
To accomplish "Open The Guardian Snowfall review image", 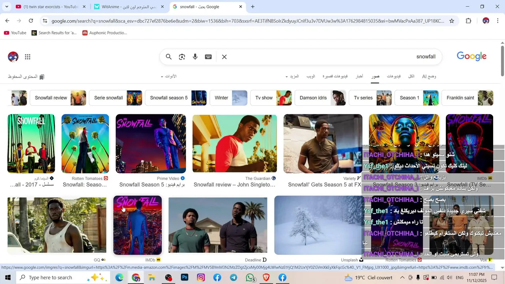I will (x=235, y=144).
